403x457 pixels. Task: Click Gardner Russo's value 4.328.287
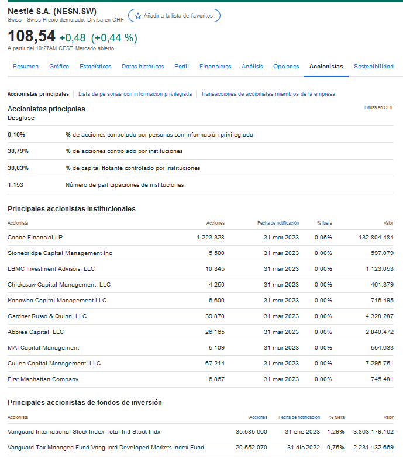coord(380,316)
